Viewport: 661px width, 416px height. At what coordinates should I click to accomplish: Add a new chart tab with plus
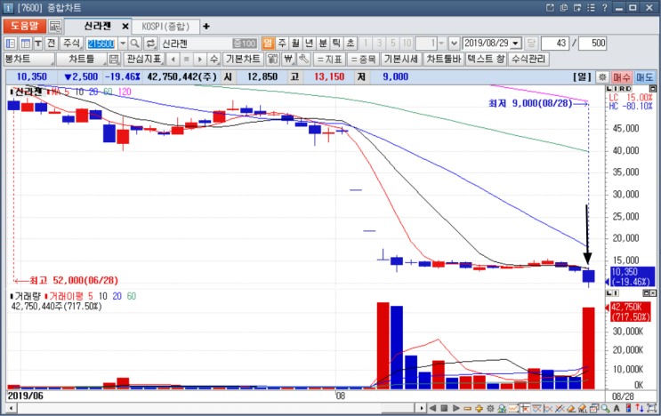(206, 27)
